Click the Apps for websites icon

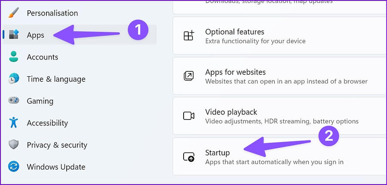pyautogui.click(x=189, y=76)
